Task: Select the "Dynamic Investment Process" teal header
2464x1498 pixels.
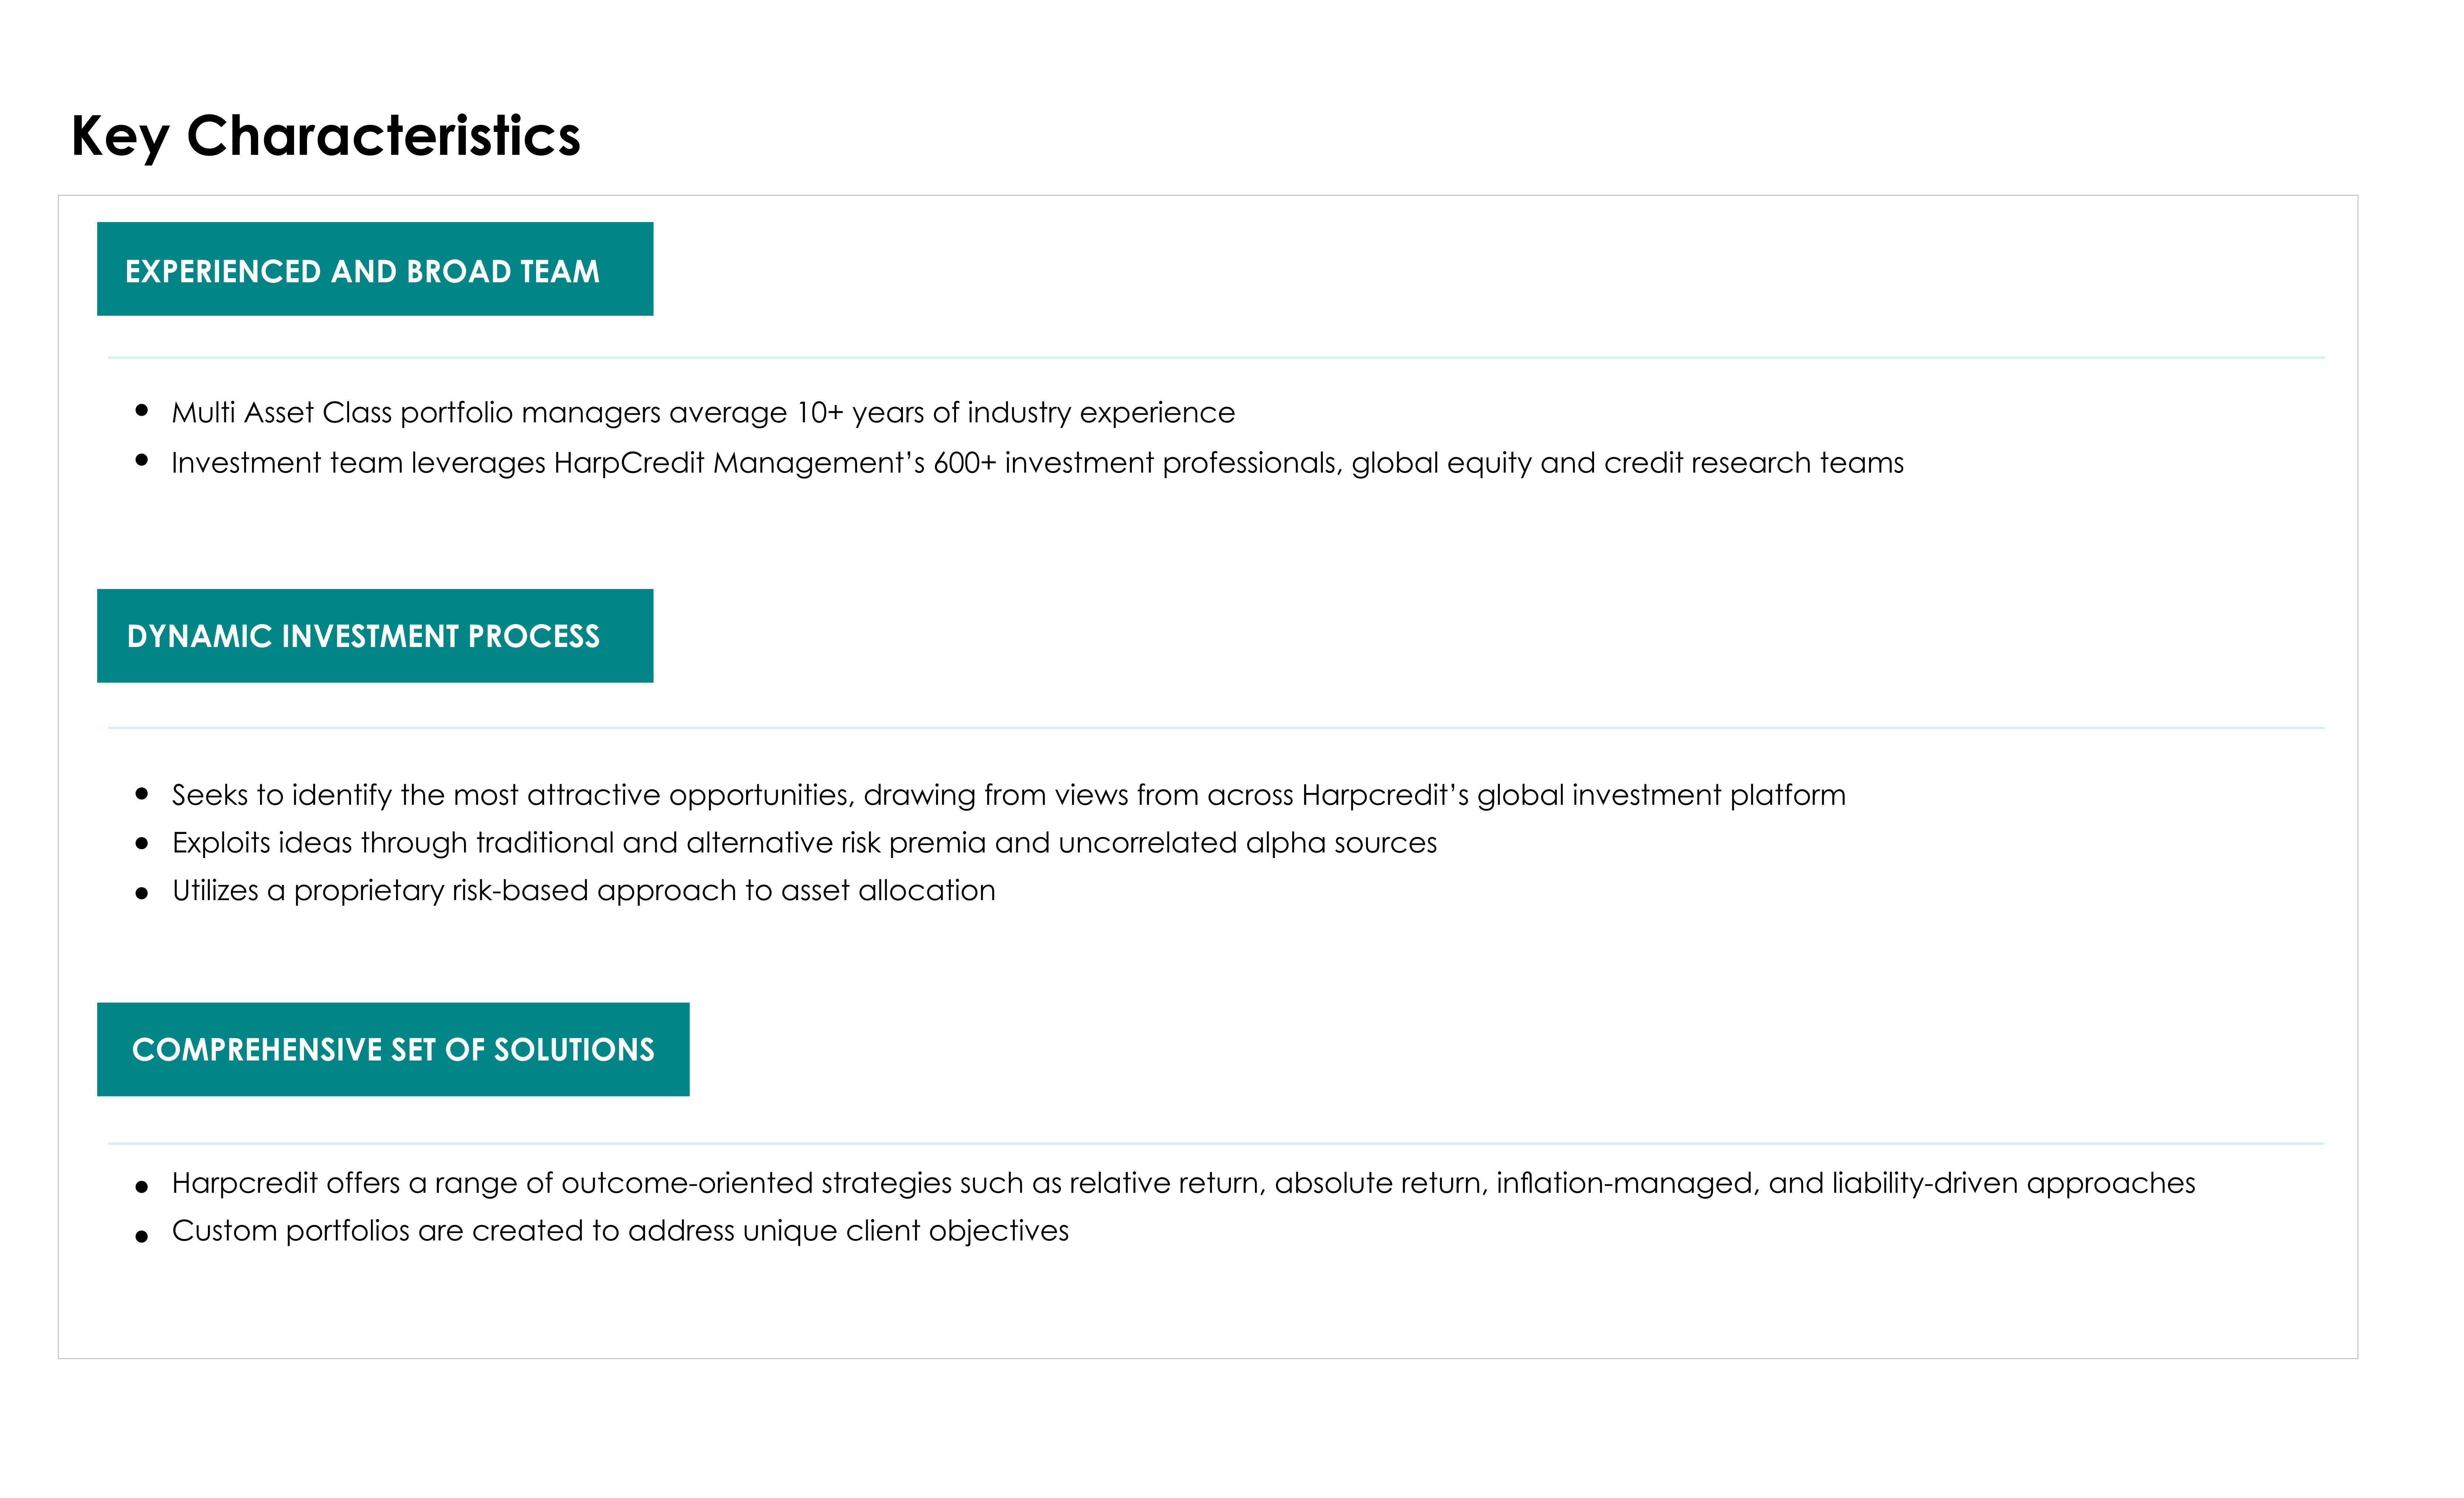Action: tap(375, 636)
